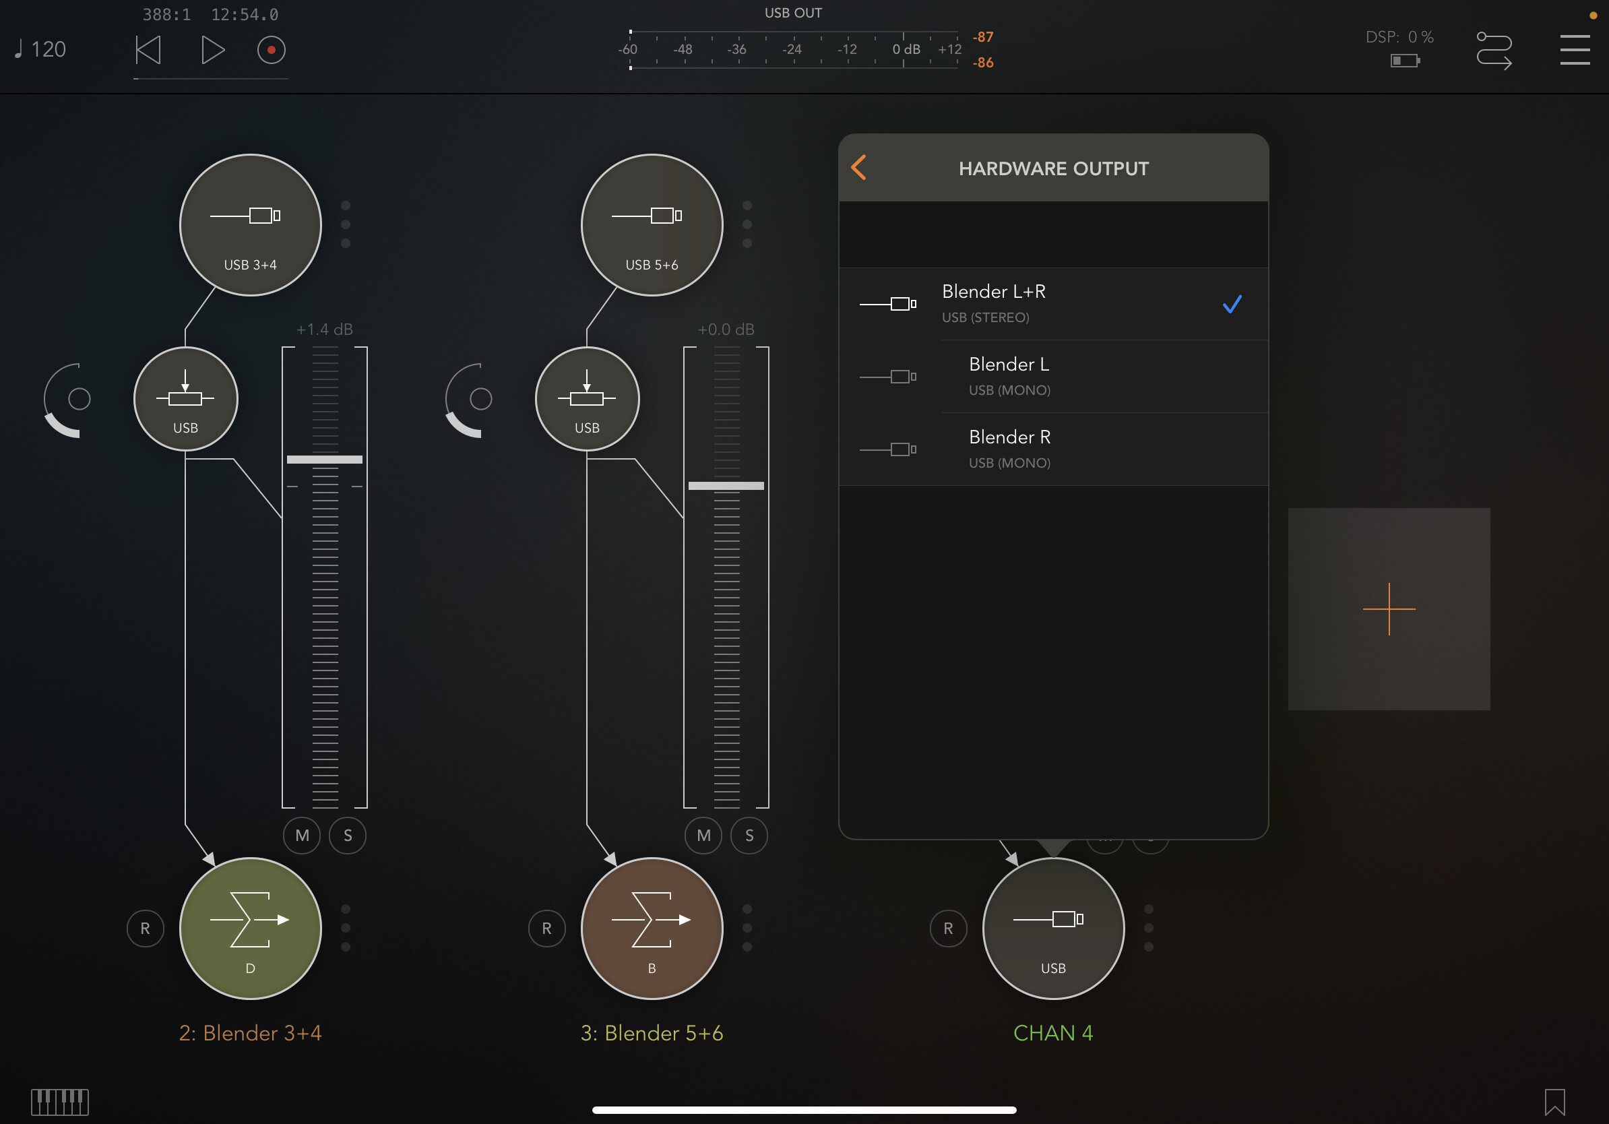Open the routing view icon
Image resolution: width=1609 pixels, height=1124 pixels.
pos(1493,50)
